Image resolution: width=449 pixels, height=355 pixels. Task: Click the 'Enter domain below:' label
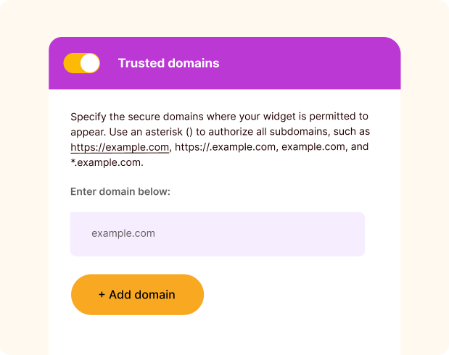[120, 192]
